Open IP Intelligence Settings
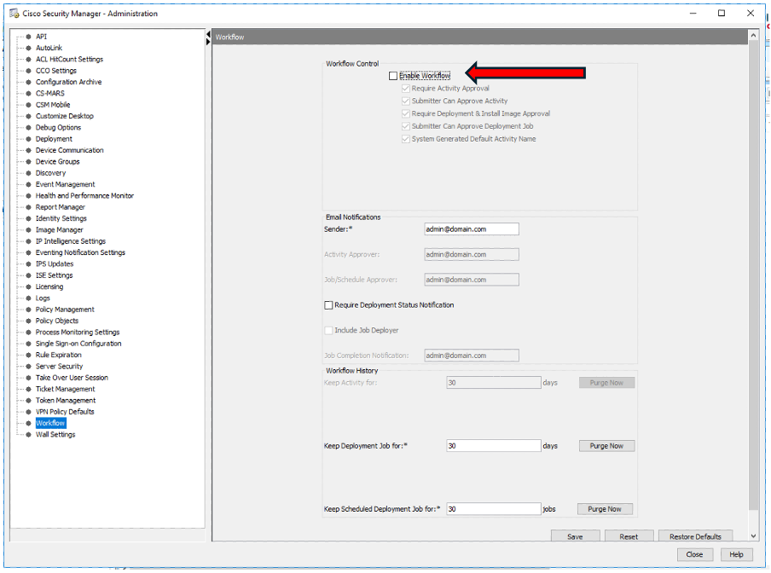The height and width of the screenshot is (573, 771). [71, 241]
